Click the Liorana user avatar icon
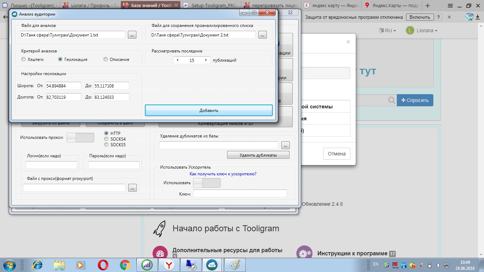Image resolution: width=484 pixels, height=272 pixels. pos(410,30)
